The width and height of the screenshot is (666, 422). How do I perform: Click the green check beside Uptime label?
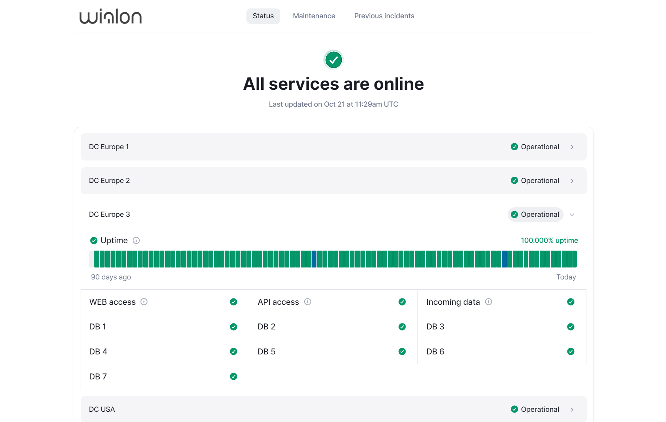click(x=94, y=240)
